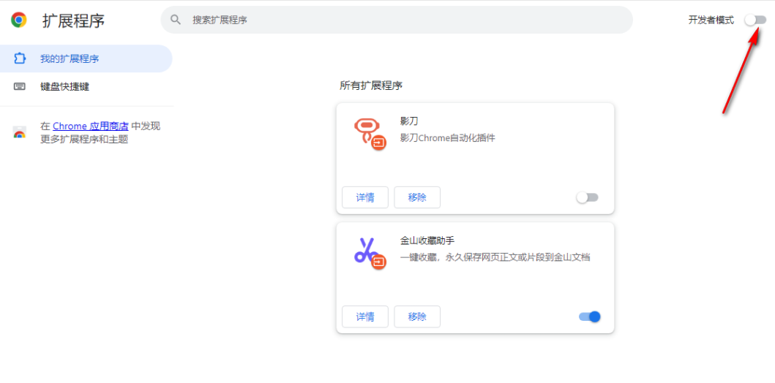775x383 pixels.
Task: Disable the 金山收藏助手 extension toggle
Action: 590,317
